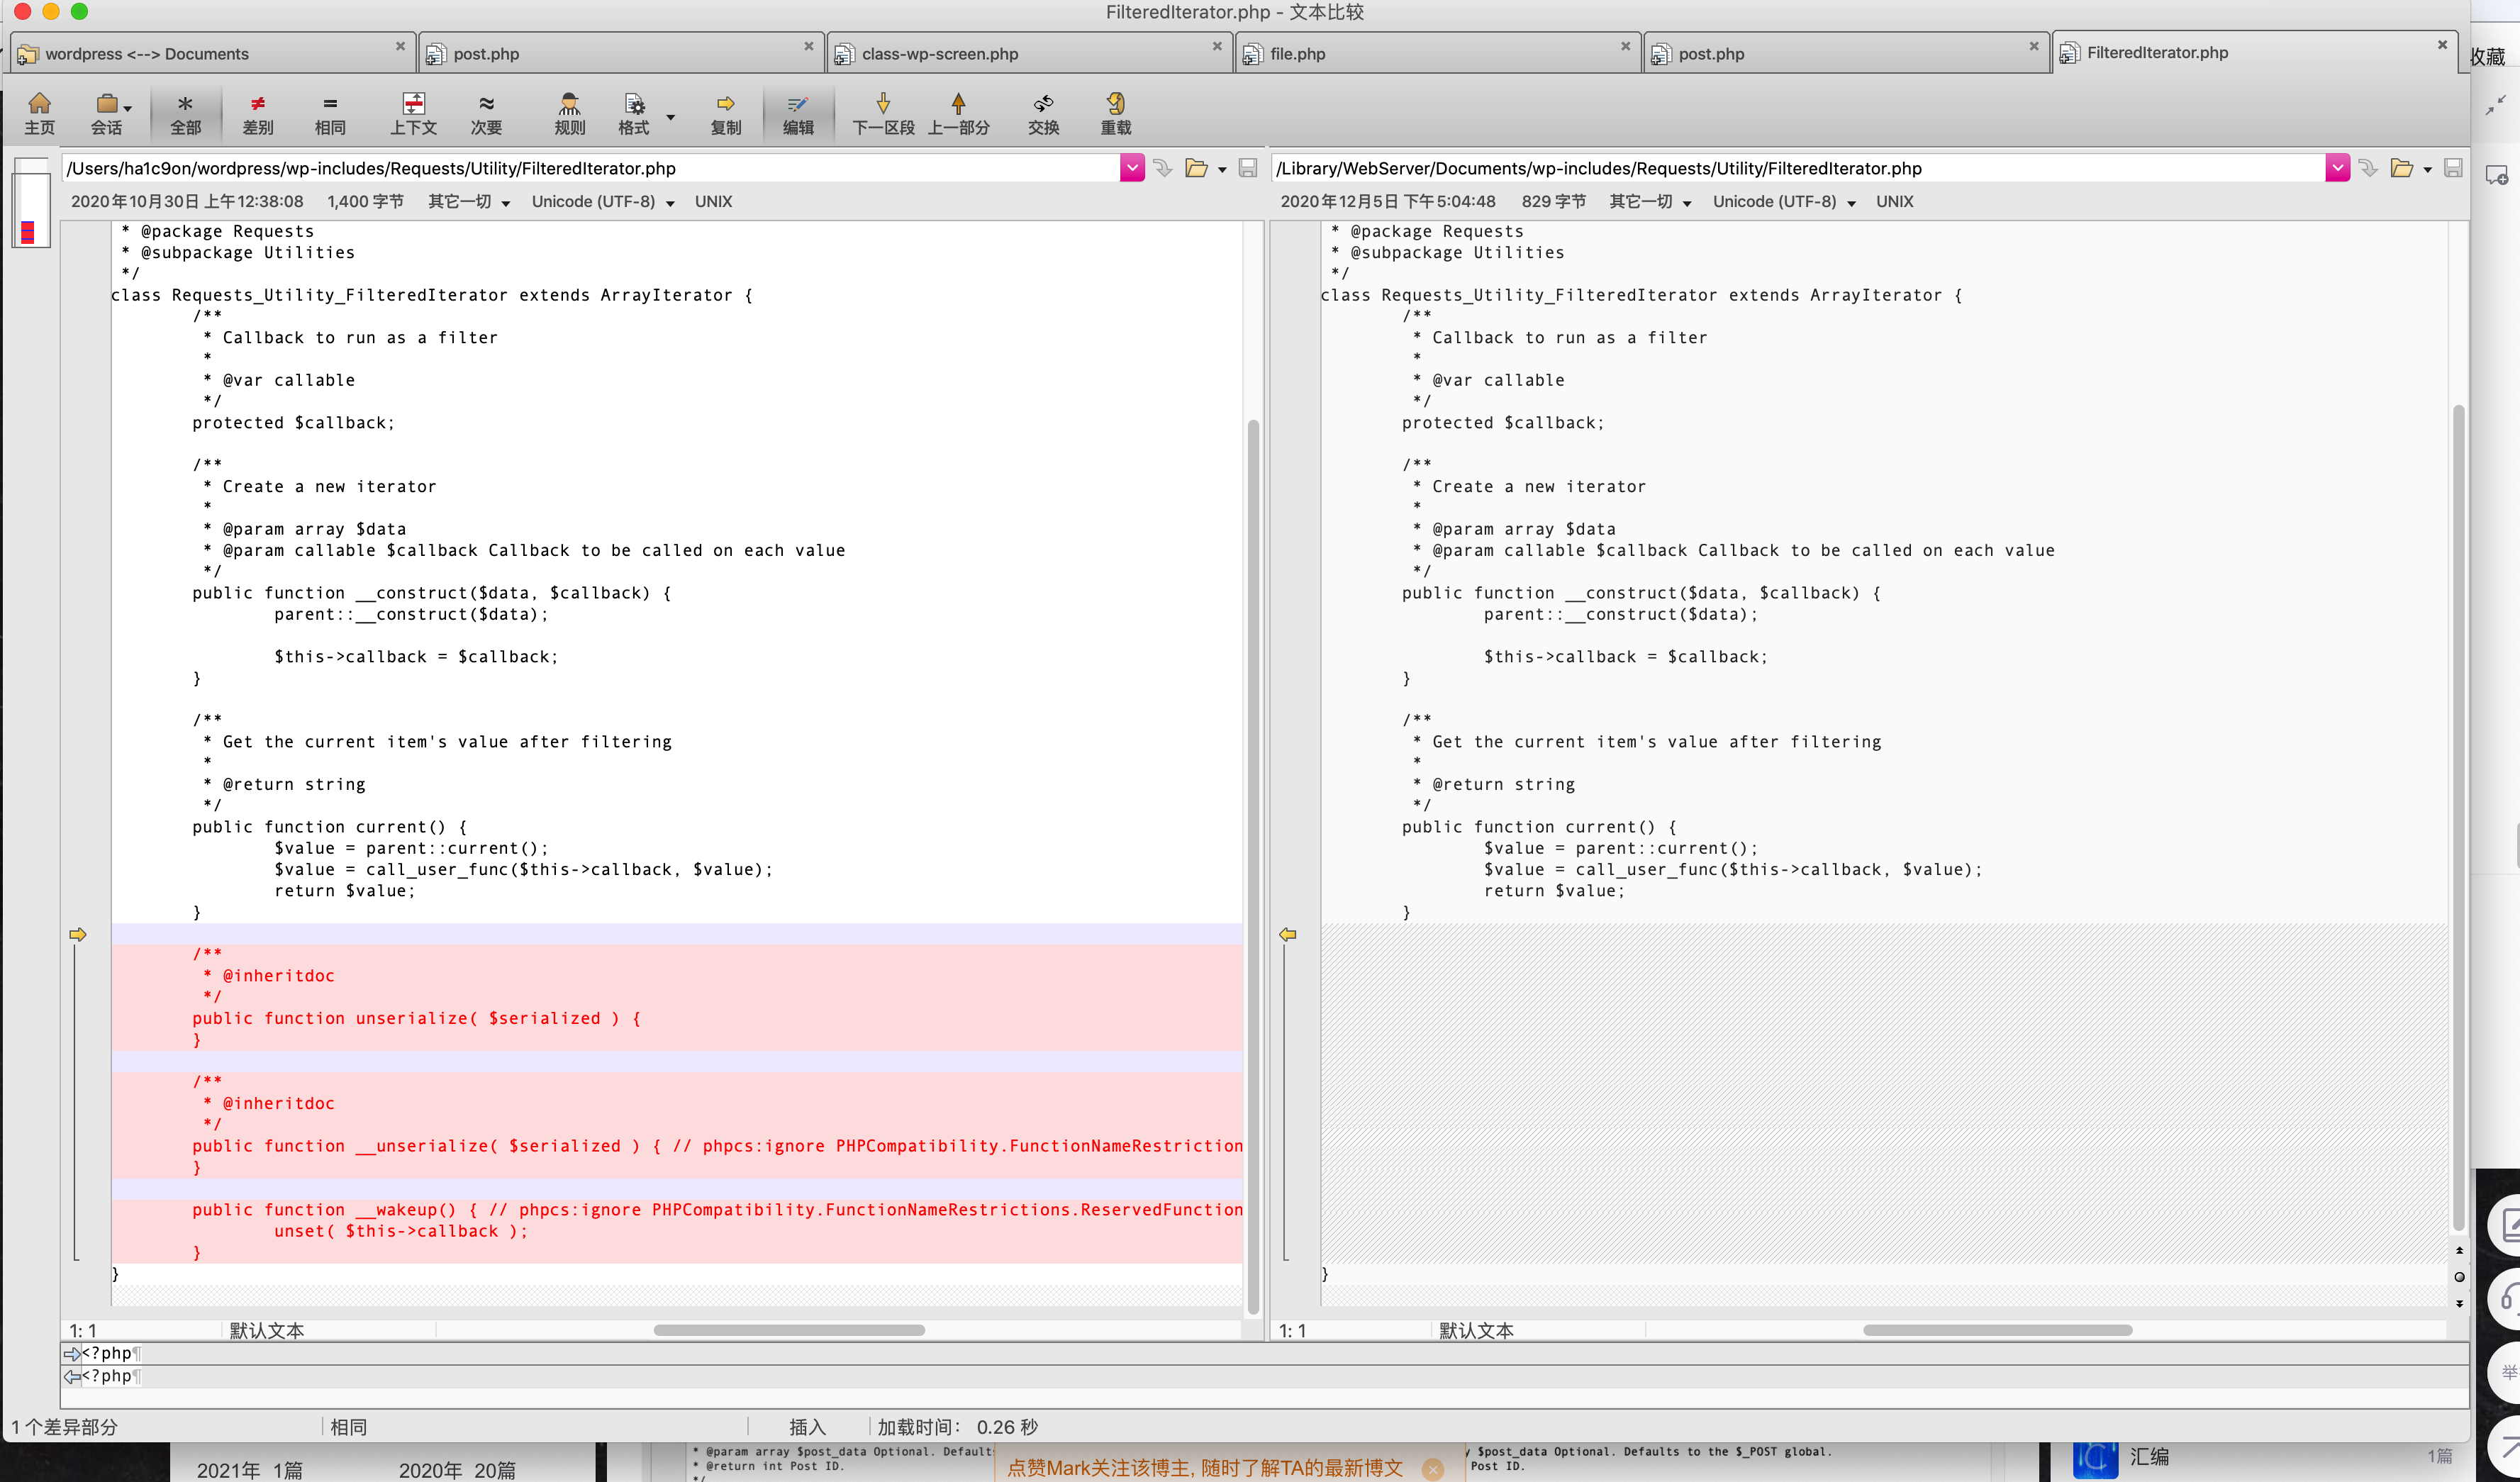This screenshot has height=1482, width=2520.
Task: Open the 汇编 category in background page
Action: (2149, 1457)
